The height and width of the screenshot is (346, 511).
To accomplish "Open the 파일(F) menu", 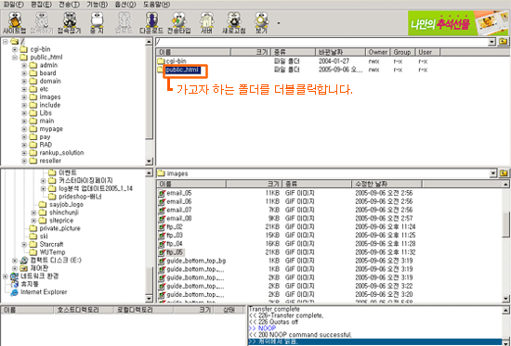I will tap(13, 5).
